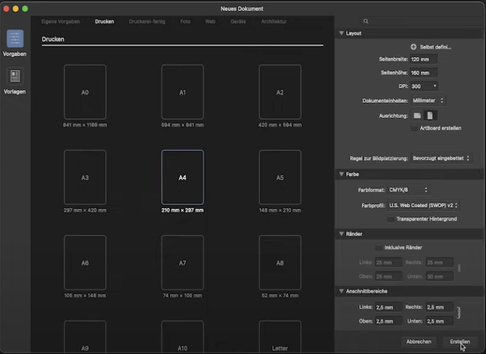Toggle the Anschnittbereiche link chain icon
Viewport: 486px width, 354px height.
[459, 313]
